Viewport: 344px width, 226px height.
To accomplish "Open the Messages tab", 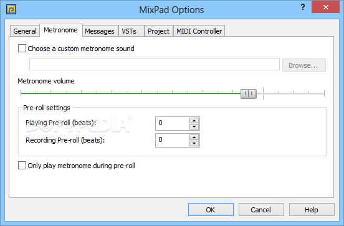I will (x=100, y=31).
